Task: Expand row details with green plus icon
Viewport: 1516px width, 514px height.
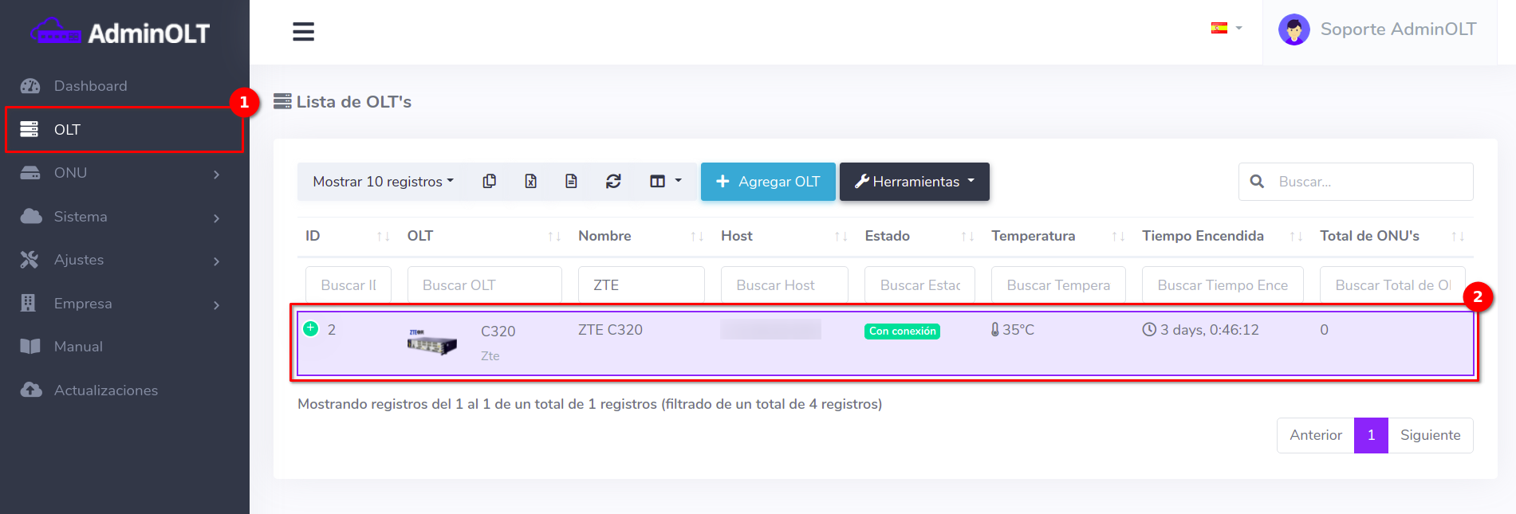Action: pyautogui.click(x=311, y=329)
